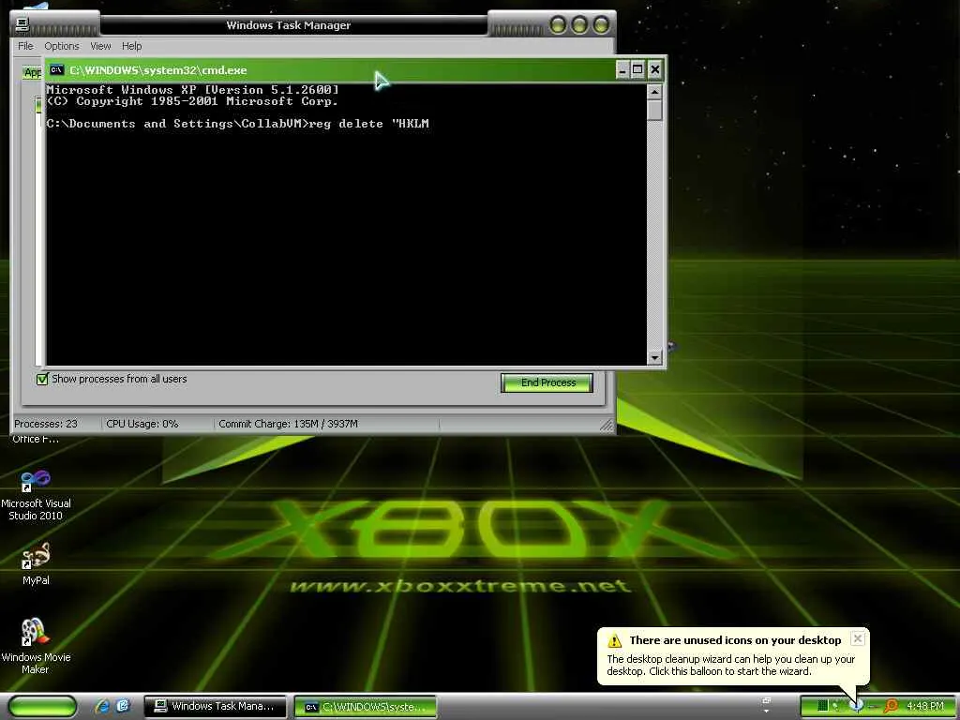
Task: Click the second Quick Launch icon
Action: (x=123, y=706)
